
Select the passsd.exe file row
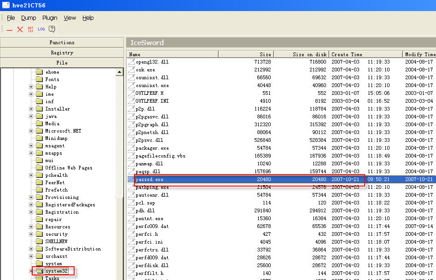150,179
